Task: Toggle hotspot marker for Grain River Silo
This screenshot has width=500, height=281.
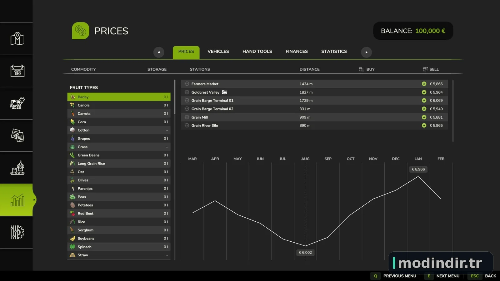Action: [x=187, y=125]
